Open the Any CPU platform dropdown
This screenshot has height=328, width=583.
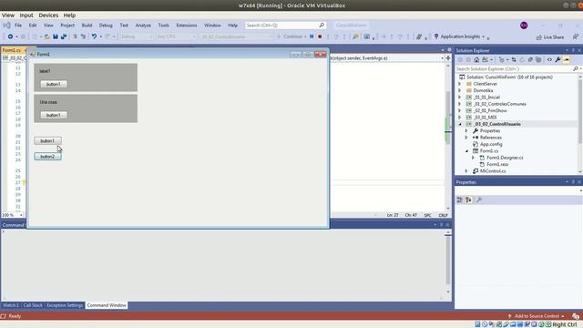coord(176,36)
